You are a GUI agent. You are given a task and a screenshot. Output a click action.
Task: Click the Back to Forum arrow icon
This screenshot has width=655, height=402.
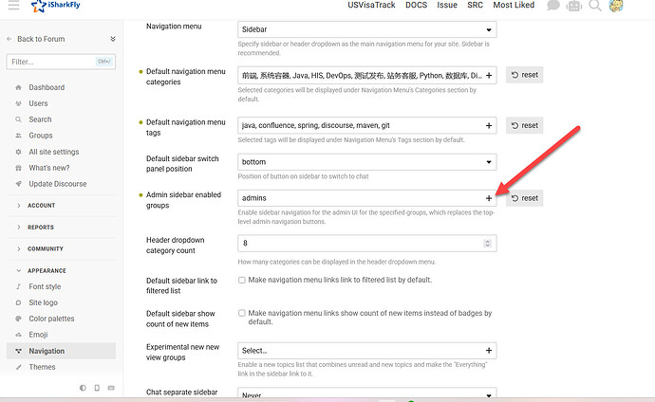coord(9,39)
